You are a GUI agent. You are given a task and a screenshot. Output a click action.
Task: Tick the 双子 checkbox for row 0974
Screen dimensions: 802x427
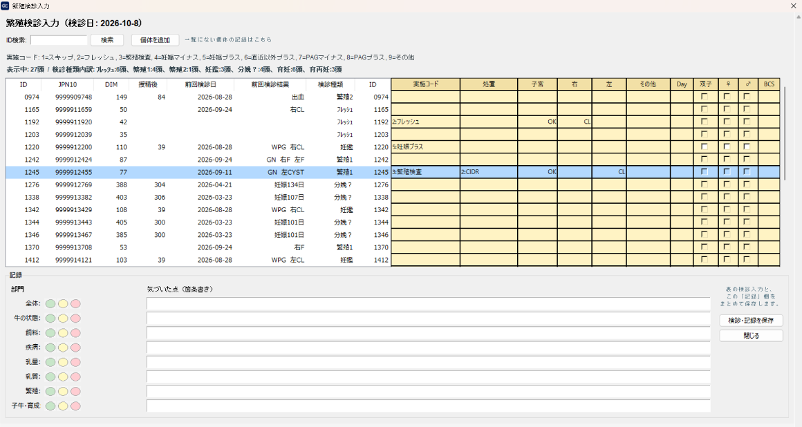pyautogui.click(x=705, y=97)
